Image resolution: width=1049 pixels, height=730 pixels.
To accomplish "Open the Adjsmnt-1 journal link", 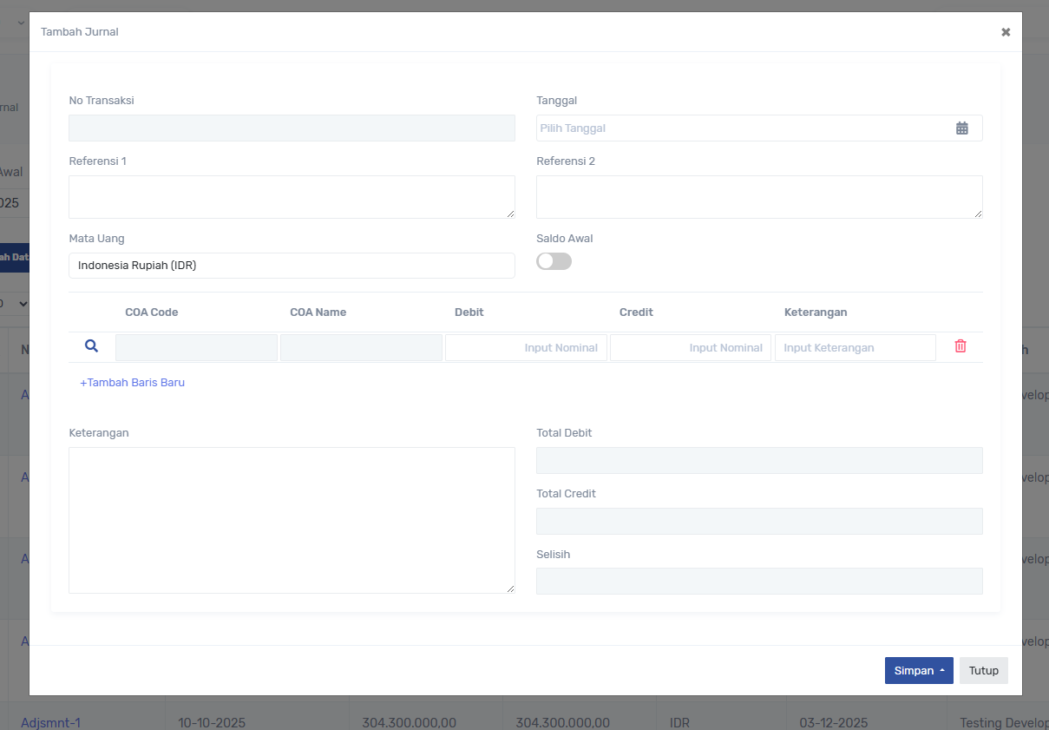I will (50, 722).
